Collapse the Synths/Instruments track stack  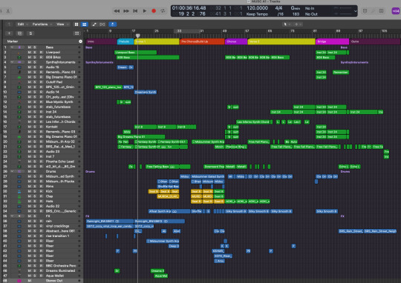(12, 62)
